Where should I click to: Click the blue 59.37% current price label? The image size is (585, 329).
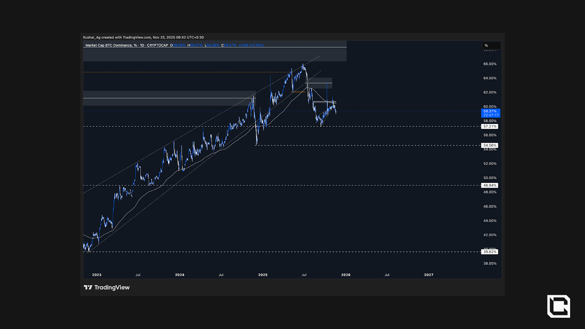coord(490,111)
